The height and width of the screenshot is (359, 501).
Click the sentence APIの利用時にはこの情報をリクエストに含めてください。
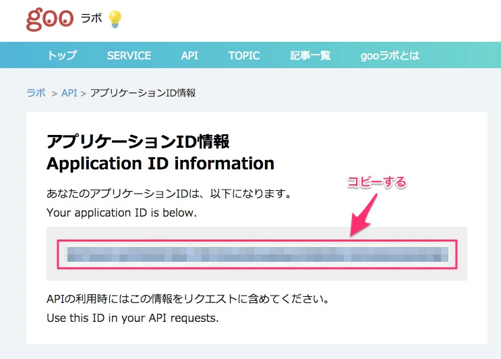coord(188,299)
